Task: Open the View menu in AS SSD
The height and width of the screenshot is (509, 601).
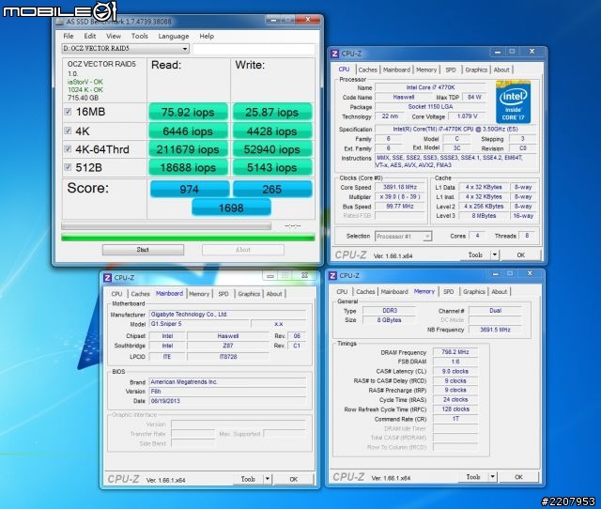Action: [x=114, y=36]
